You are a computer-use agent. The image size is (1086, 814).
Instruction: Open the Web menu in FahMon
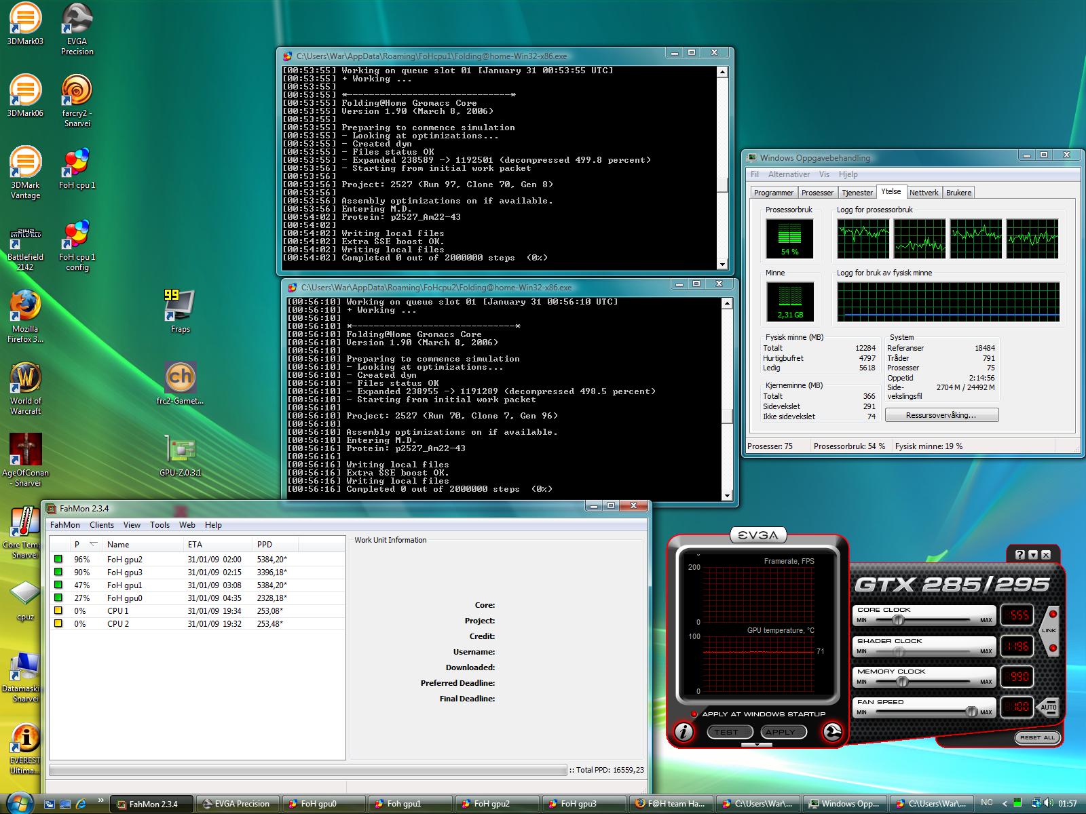[187, 524]
